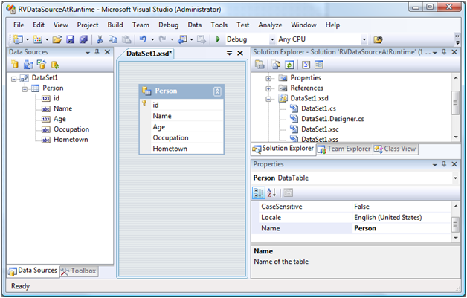This screenshot has width=467, height=298.
Task: Open the active files list dropdown by DataSet1.xsd
Action: point(229,53)
